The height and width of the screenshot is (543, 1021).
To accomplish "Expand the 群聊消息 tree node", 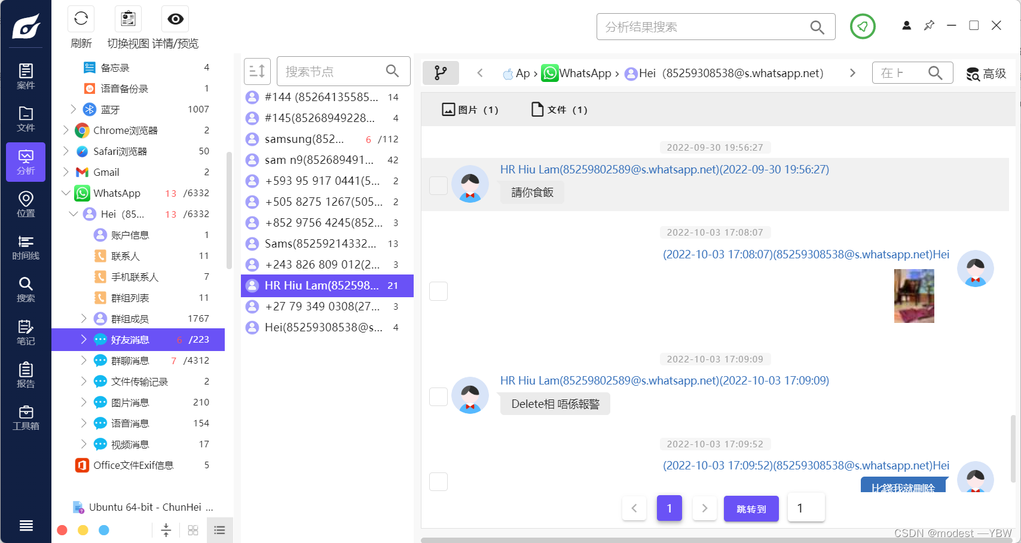I will tap(85, 360).
